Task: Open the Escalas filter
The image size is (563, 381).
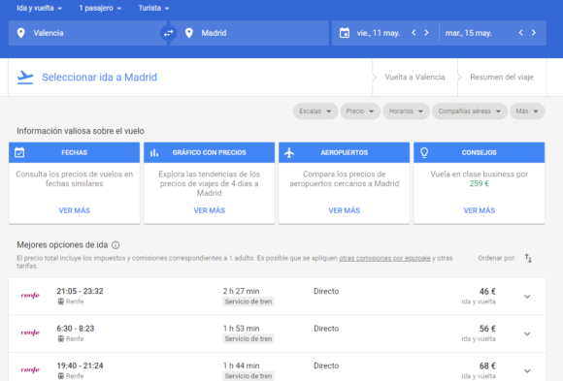Action: (315, 111)
